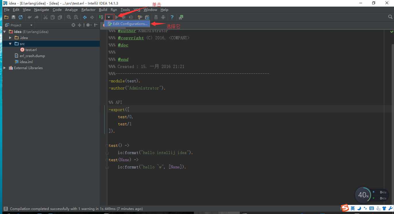This screenshot has height=214, width=394.
Task: Expand the External Libraries node
Action: pyautogui.click(x=5, y=68)
